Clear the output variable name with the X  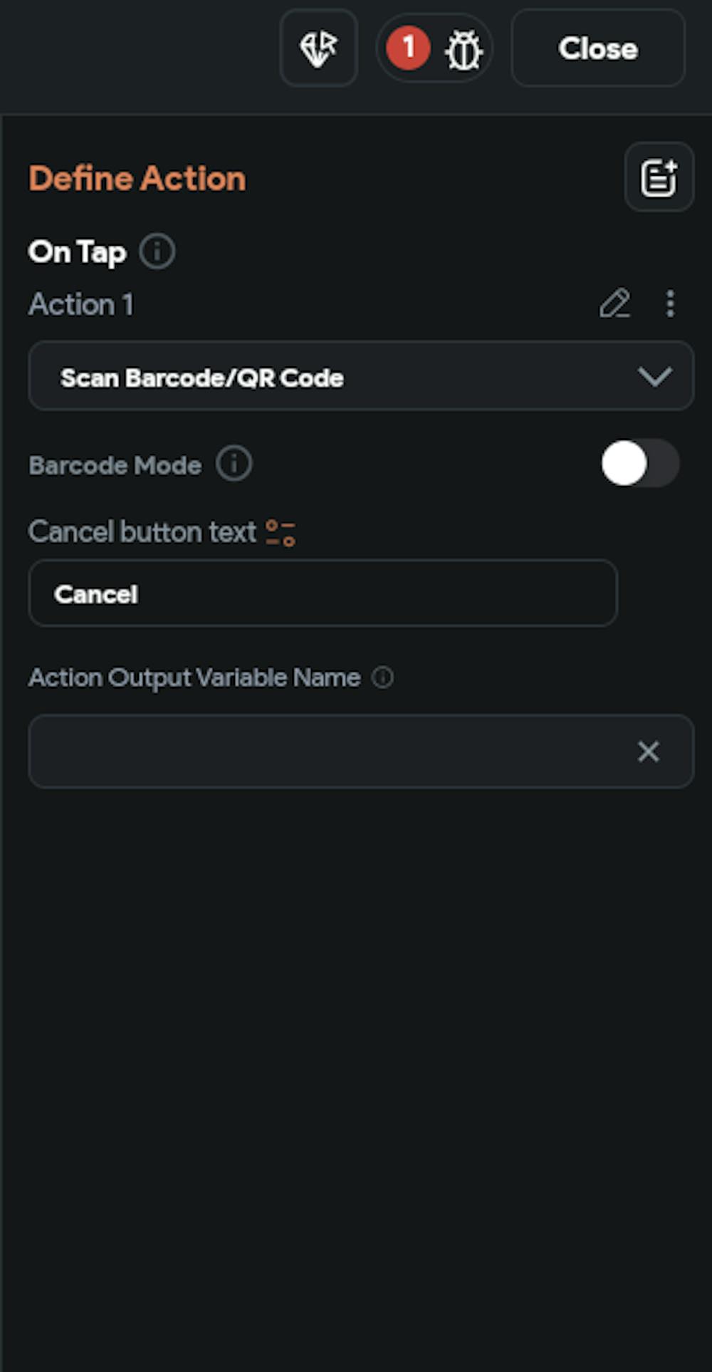click(648, 752)
